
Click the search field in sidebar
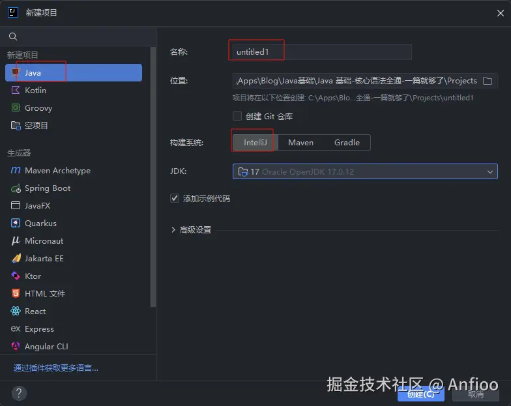78,36
